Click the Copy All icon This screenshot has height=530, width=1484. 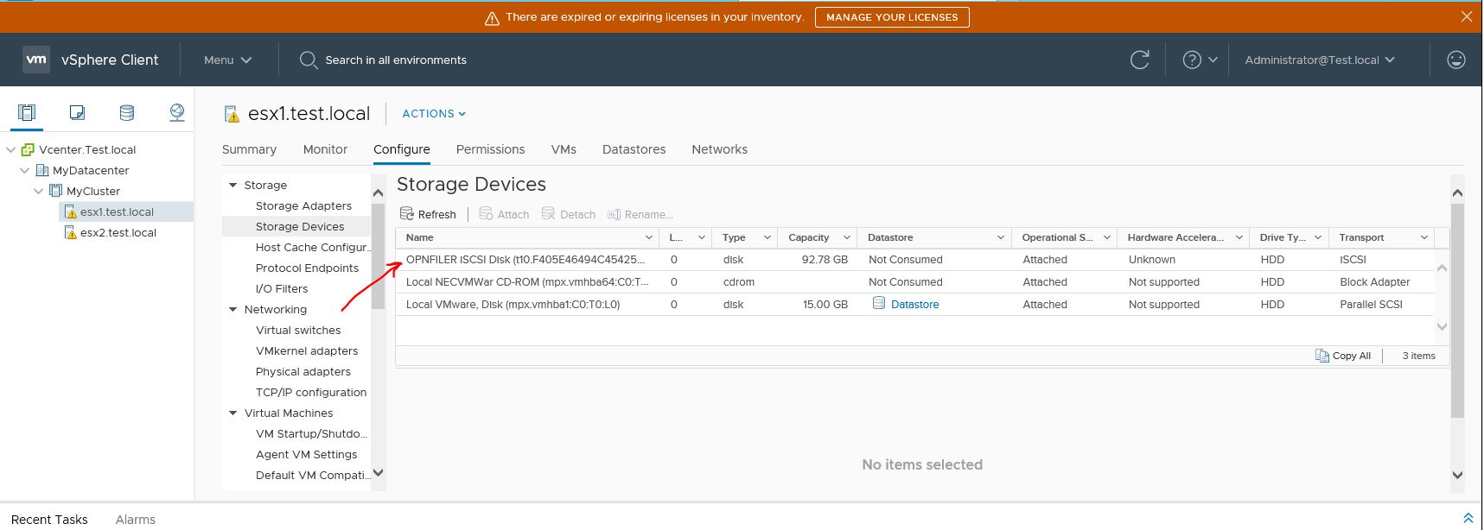click(1322, 356)
